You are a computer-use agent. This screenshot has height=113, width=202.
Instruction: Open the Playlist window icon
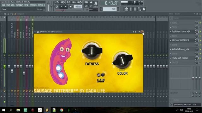(x=127, y=9)
